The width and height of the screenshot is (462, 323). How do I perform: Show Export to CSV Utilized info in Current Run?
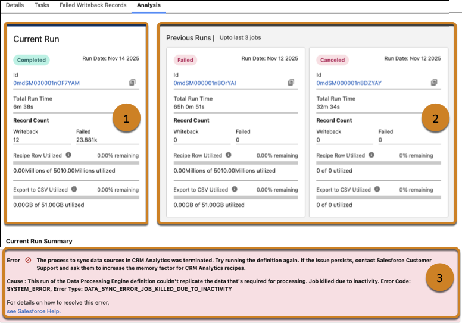(x=74, y=189)
